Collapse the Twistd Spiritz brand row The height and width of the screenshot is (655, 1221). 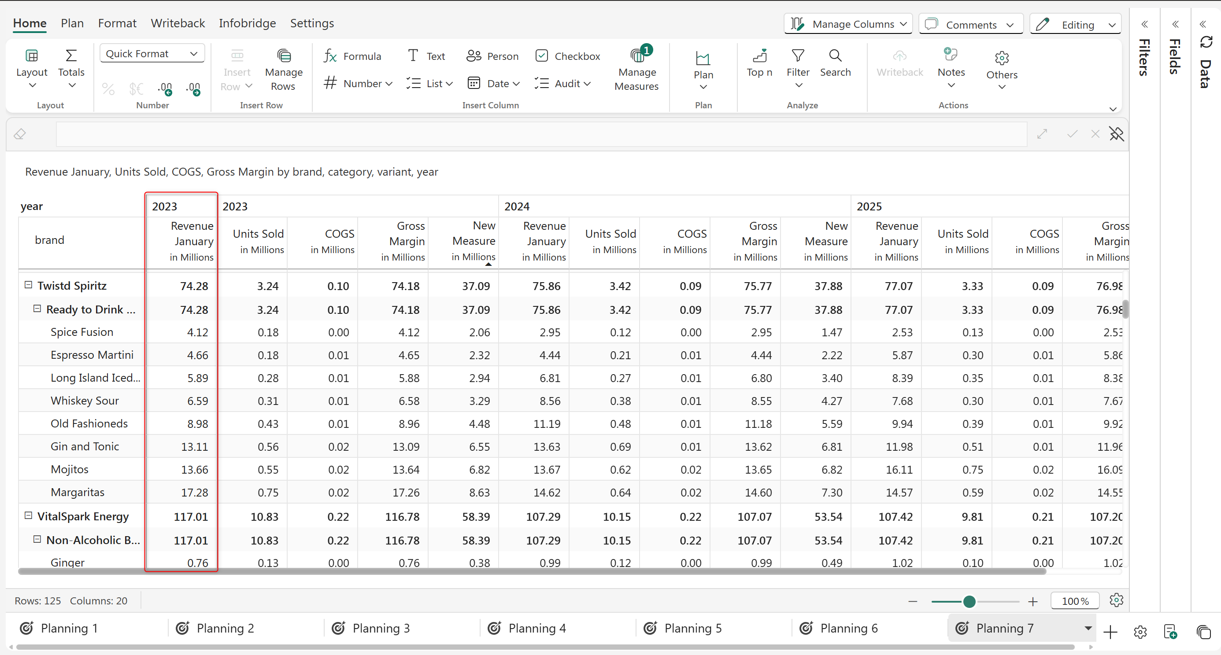point(29,285)
